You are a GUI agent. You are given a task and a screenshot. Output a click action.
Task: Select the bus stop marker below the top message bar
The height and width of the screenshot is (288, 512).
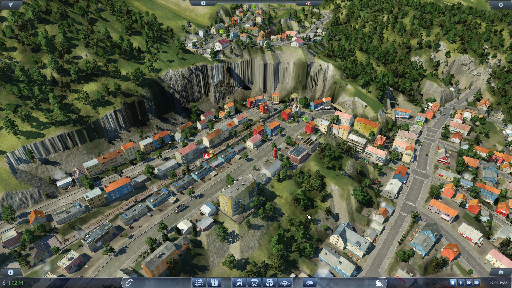coord(254,7)
